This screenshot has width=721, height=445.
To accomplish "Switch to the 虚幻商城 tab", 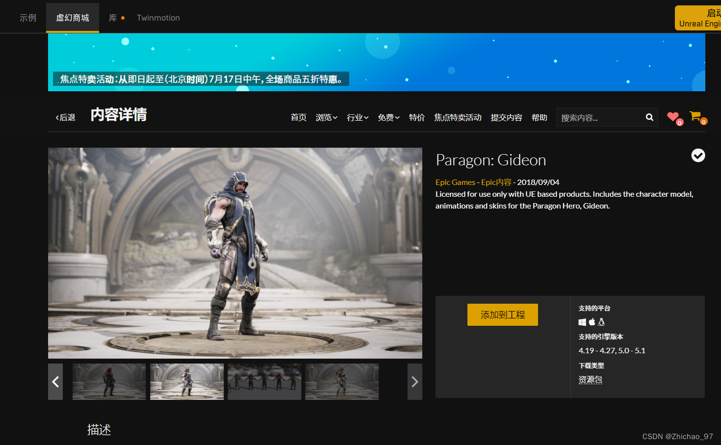I will point(73,18).
